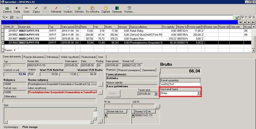Image resolution: width=256 pixels, height=129 pixels.
Task: Click Opis scrollbar up arrow
Action: pos(95,109)
